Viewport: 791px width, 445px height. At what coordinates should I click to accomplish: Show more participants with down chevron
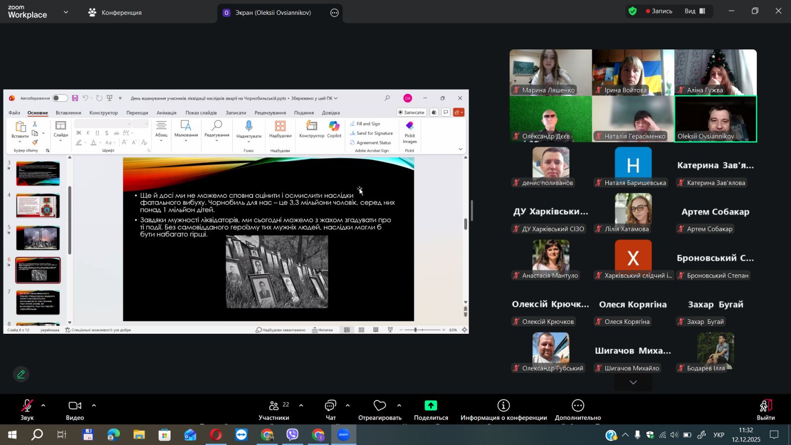pos(633,382)
